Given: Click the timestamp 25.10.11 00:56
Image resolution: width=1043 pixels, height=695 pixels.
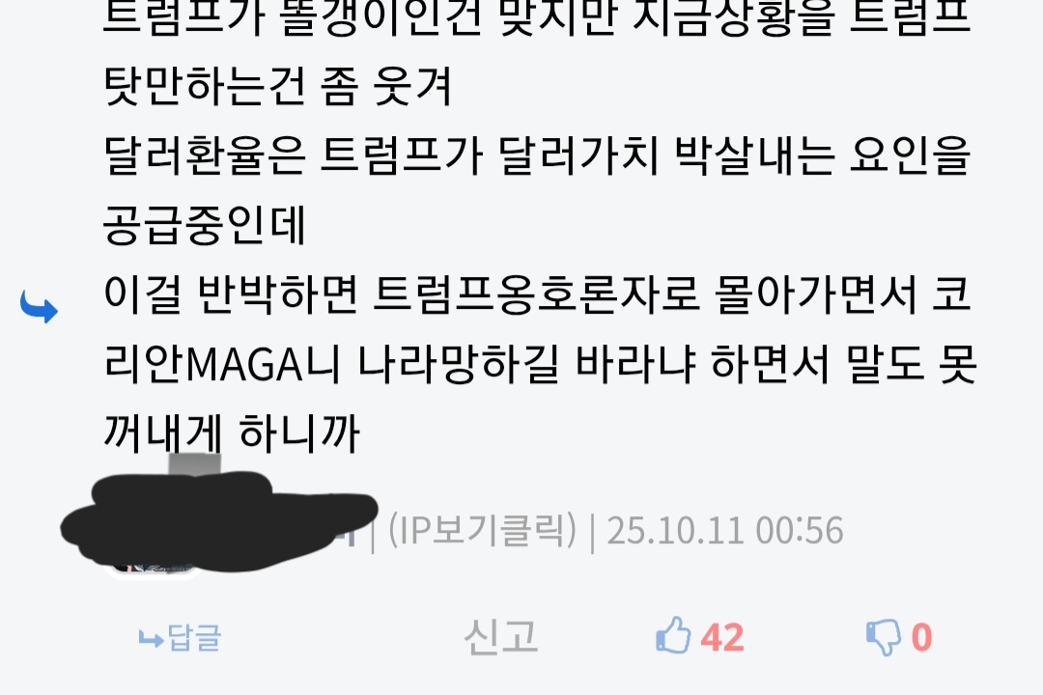Looking at the screenshot, I should (x=725, y=531).
